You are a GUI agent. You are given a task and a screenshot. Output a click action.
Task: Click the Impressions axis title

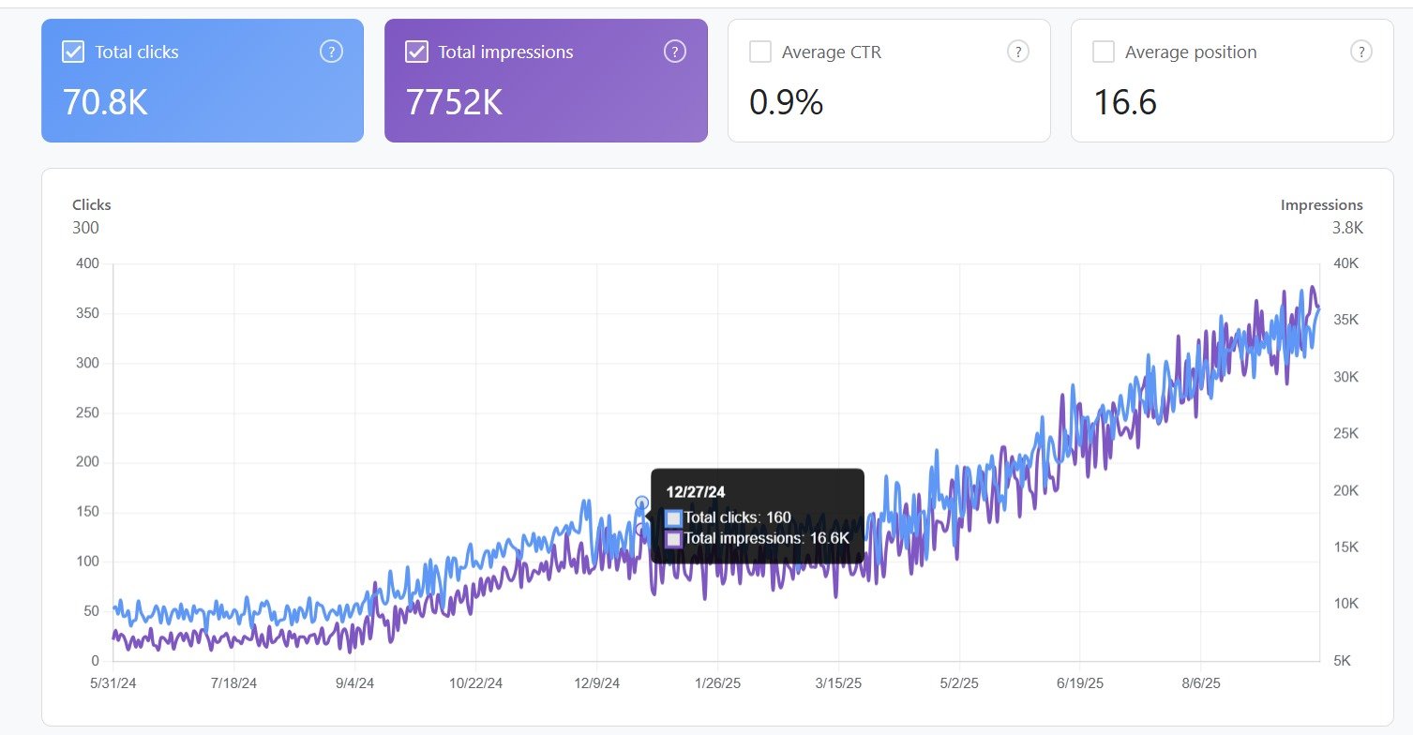(1321, 204)
